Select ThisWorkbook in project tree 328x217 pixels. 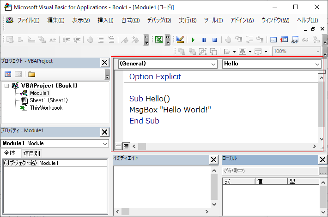coord(46,108)
